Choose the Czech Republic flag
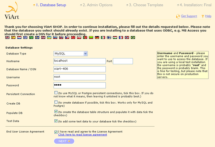Screen dimensions: 215x147 point(67,38)
